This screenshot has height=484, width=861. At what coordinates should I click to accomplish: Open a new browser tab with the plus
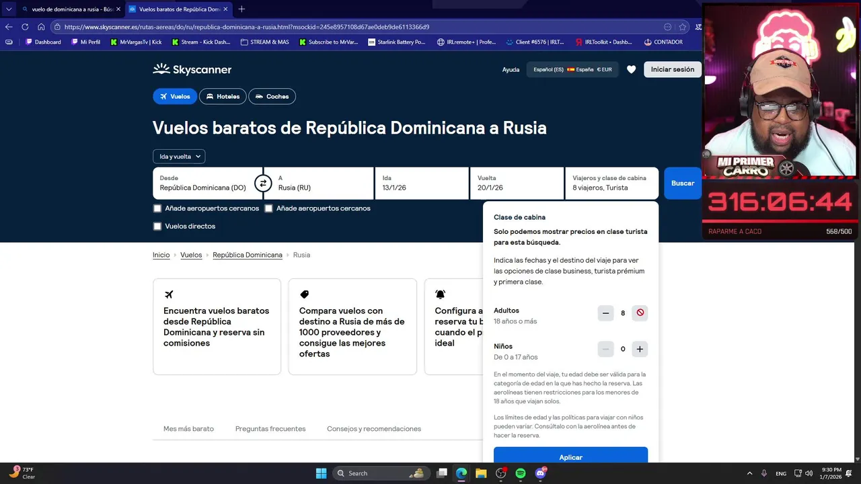[x=241, y=9]
